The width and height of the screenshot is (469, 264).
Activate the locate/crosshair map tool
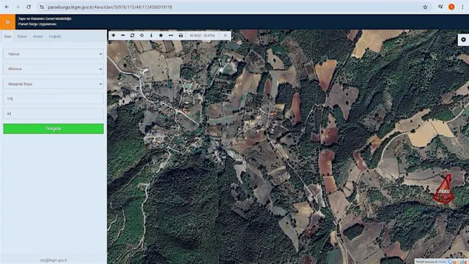pyautogui.click(x=141, y=35)
